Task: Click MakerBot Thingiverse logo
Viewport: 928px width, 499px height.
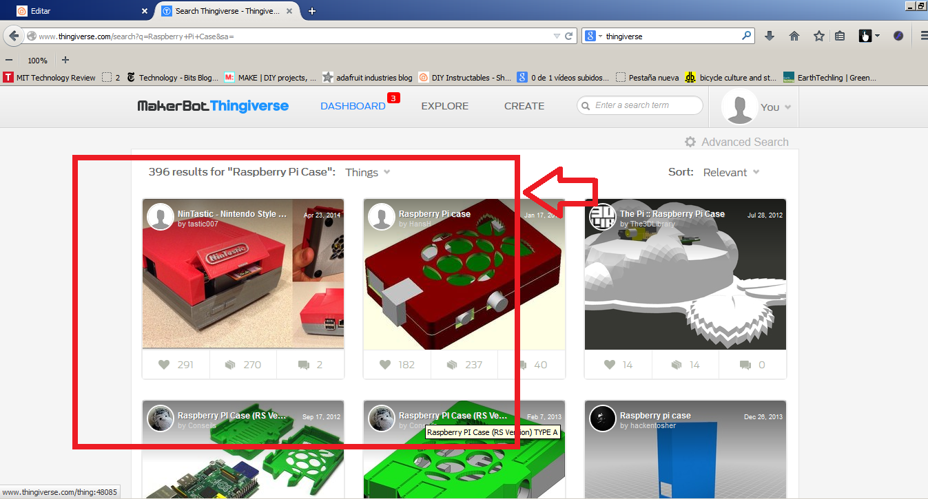Action: (213, 106)
